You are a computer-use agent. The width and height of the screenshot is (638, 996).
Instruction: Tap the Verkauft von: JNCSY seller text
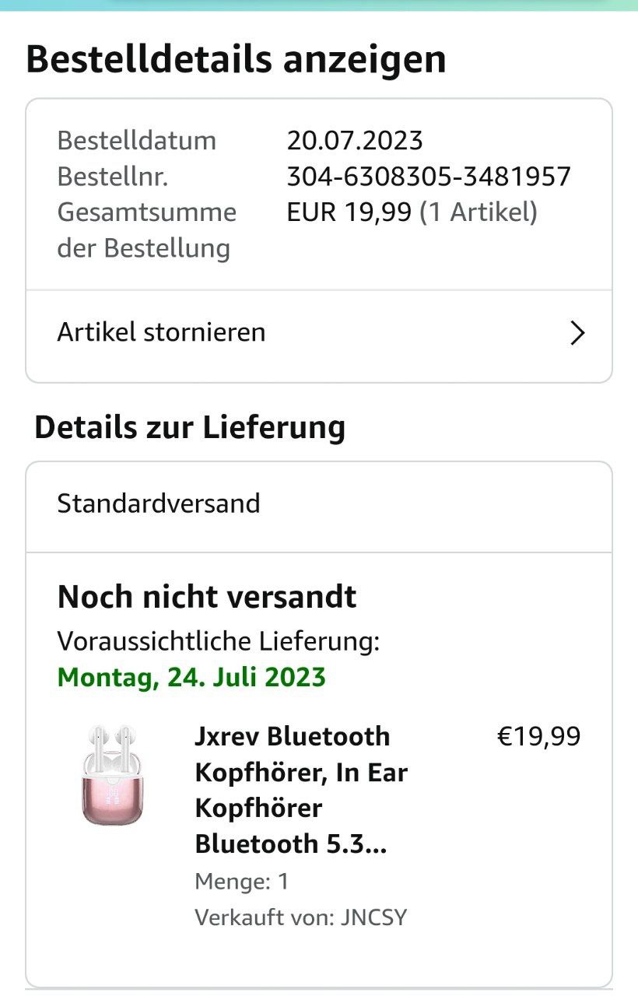click(x=300, y=917)
